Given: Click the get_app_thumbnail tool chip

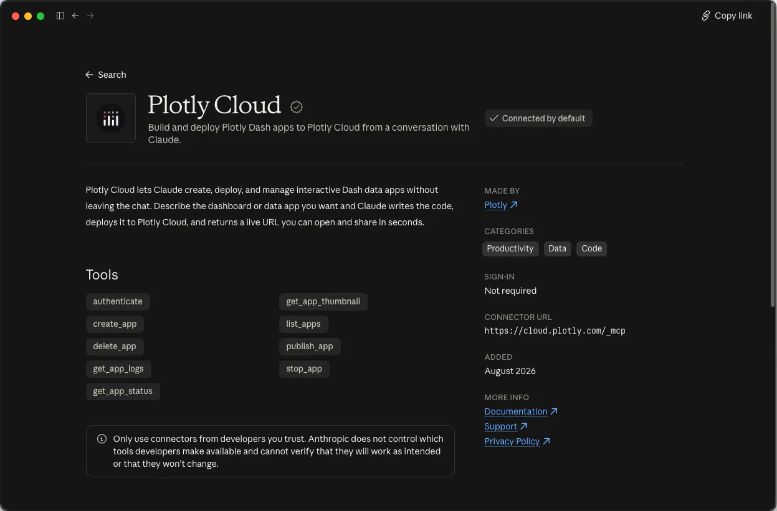Looking at the screenshot, I should coord(323,301).
